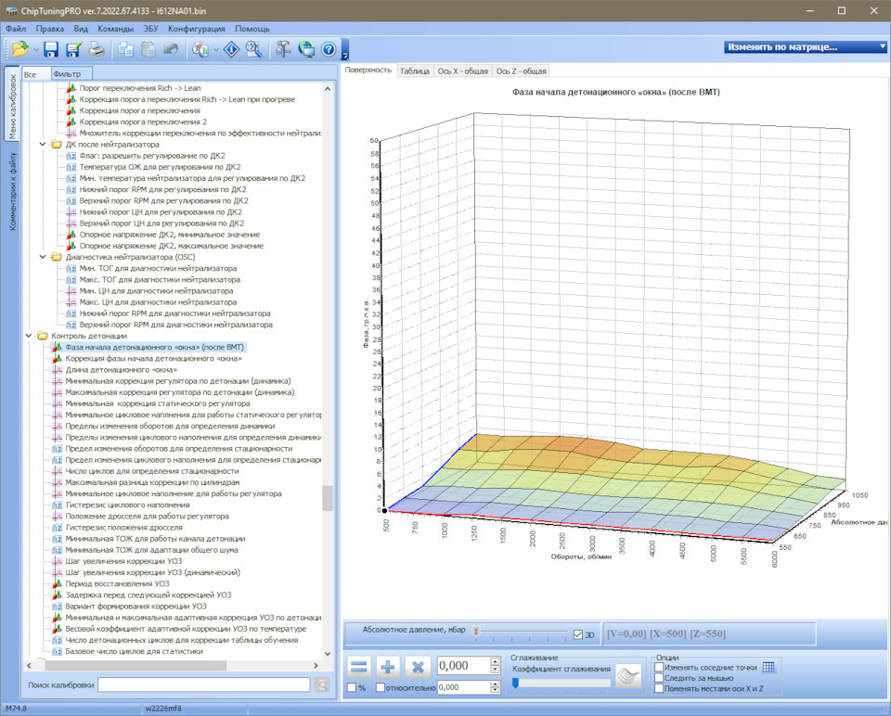Screen dimensions: 891x716
Task: Click the blue help question mark icon
Action: pos(328,49)
